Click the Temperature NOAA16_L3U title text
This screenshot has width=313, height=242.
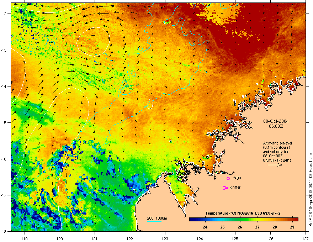[243, 213]
